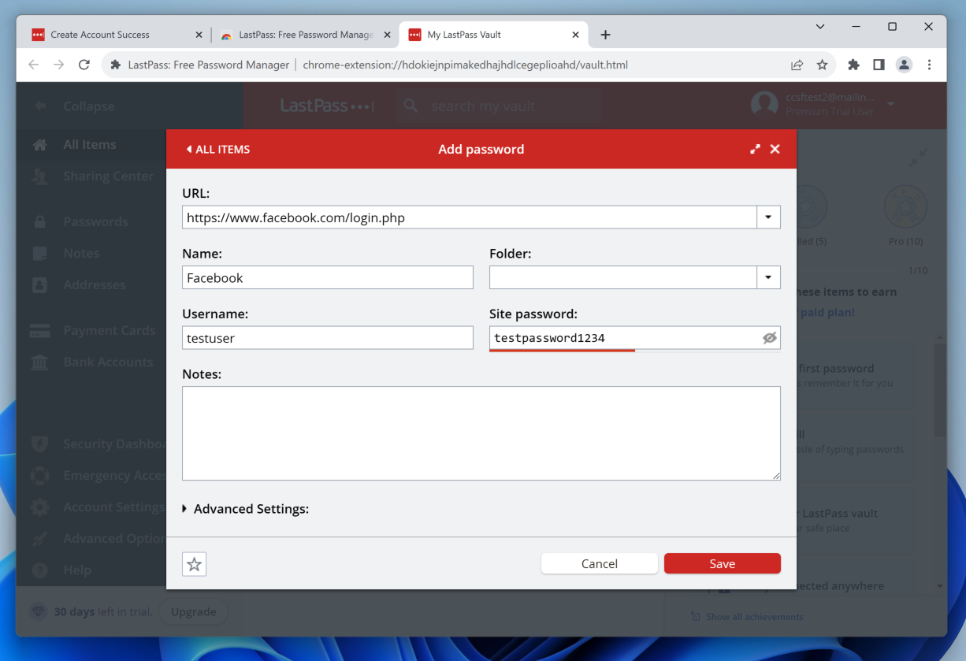Viewport: 966px width, 661px height.
Task: Click the achievements panel scrollbar
Action: (940, 390)
